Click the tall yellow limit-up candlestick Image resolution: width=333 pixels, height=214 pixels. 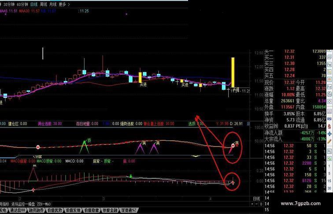click(x=233, y=72)
